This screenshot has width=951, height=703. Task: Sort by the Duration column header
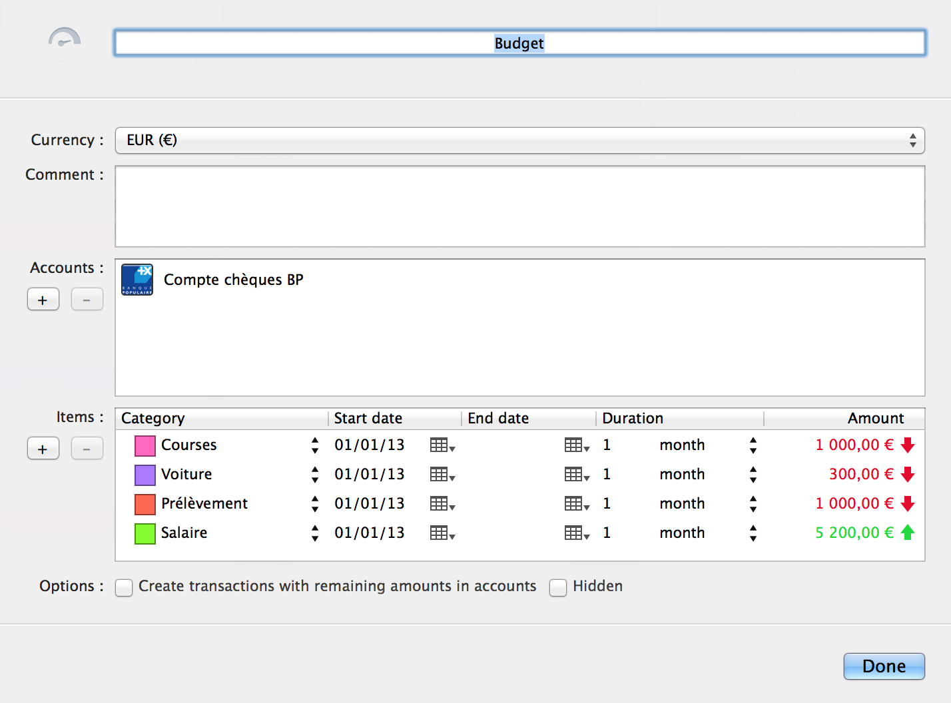pyautogui.click(x=680, y=418)
